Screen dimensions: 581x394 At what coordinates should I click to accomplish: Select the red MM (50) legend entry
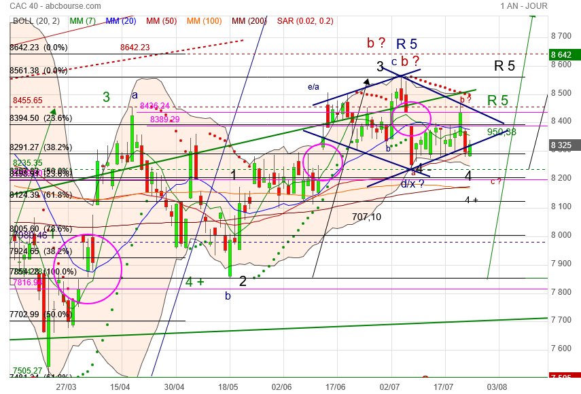161,21
